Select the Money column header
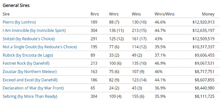Screen dimensions: 221x99 (208, 14)
